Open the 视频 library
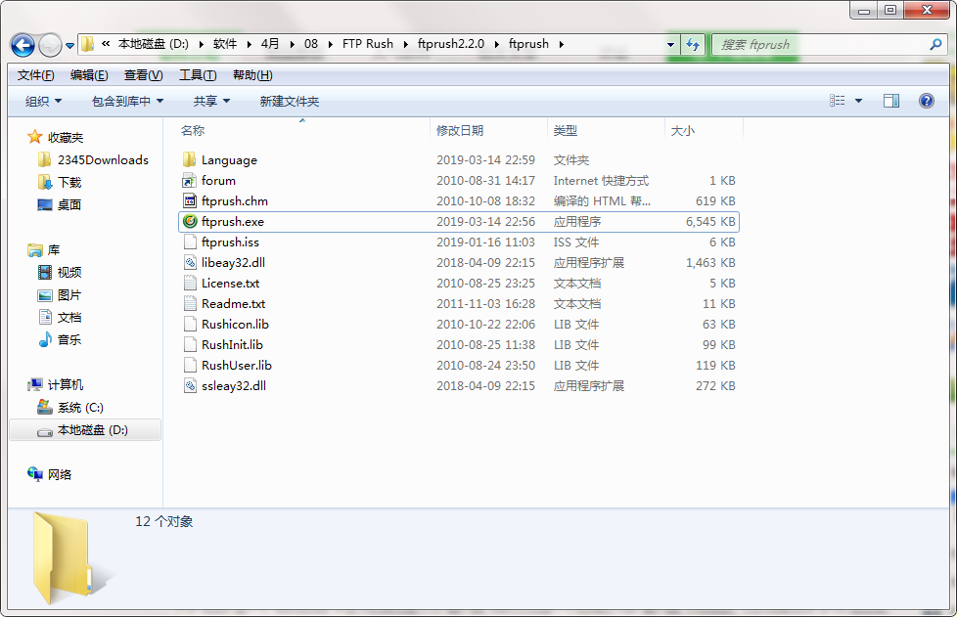Viewport: 957px width, 617px height. click(x=60, y=273)
